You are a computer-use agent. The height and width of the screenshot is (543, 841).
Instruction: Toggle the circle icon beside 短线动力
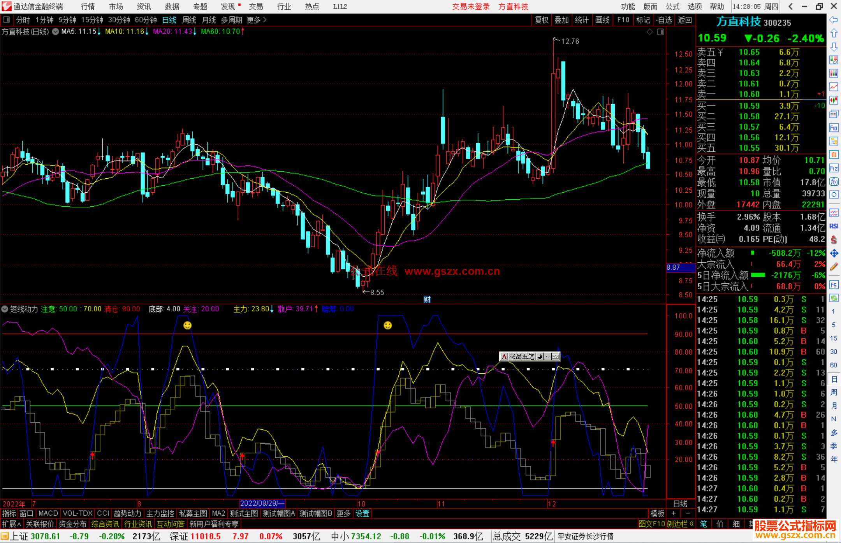click(x=5, y=309)
